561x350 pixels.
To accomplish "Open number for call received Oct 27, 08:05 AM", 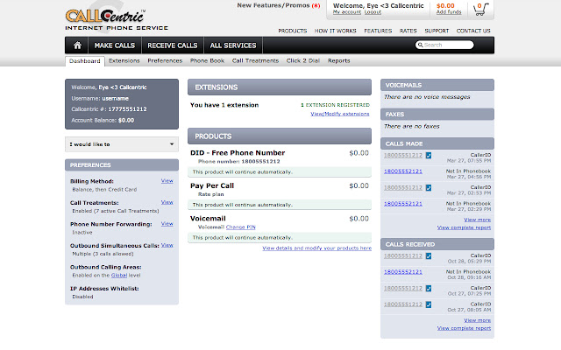I will (x=403, y=304).
